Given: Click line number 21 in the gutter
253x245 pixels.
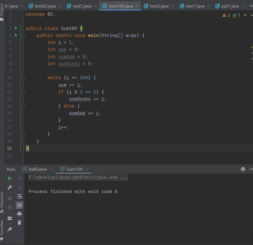Looking at the screenshot, I should [9, 155].
